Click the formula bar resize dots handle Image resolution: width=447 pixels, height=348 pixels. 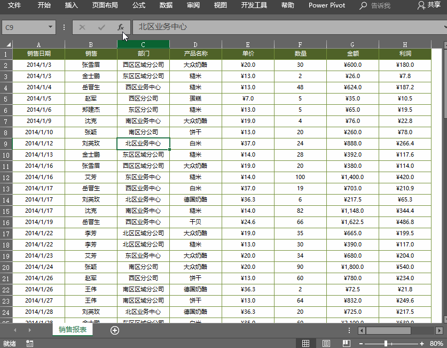click(x=64, y=27)
